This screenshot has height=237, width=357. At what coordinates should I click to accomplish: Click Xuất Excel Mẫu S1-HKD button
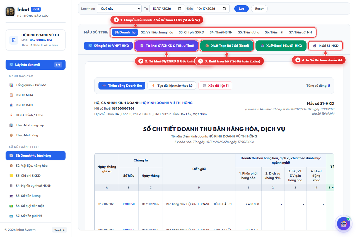pos(281,46)
